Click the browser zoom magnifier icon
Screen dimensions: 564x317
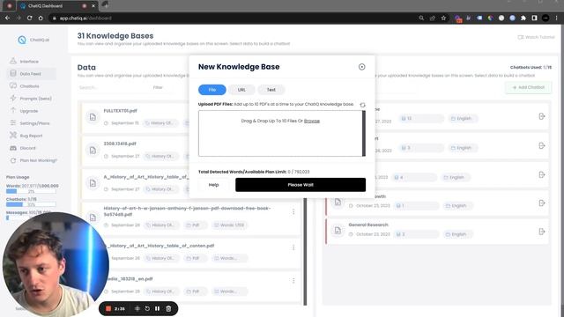point(421,18)
